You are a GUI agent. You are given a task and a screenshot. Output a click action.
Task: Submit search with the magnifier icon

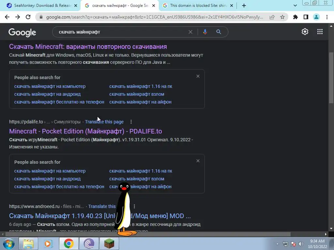tap(219, 32)
